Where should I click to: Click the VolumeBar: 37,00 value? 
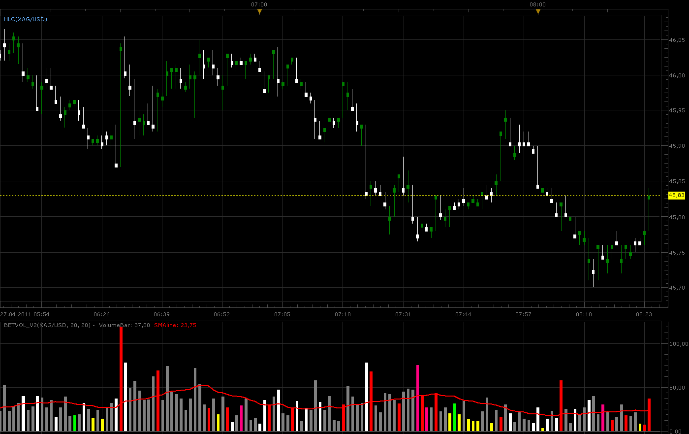(125, 325)
